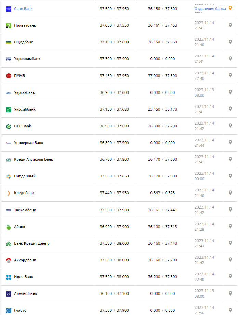Click the map pin in Приватбанк row
The height and width of the screenshot is (315, 238).
click(230, 25)
